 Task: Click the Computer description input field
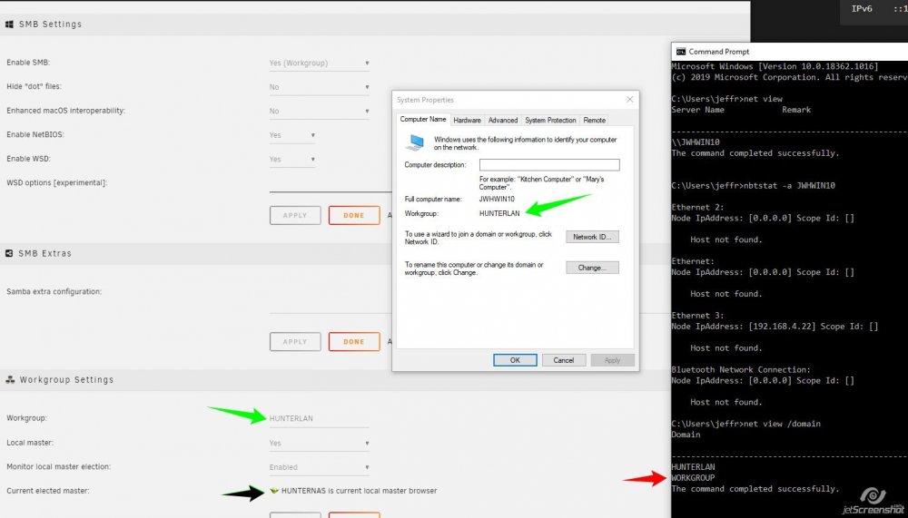tap(549, 165)
